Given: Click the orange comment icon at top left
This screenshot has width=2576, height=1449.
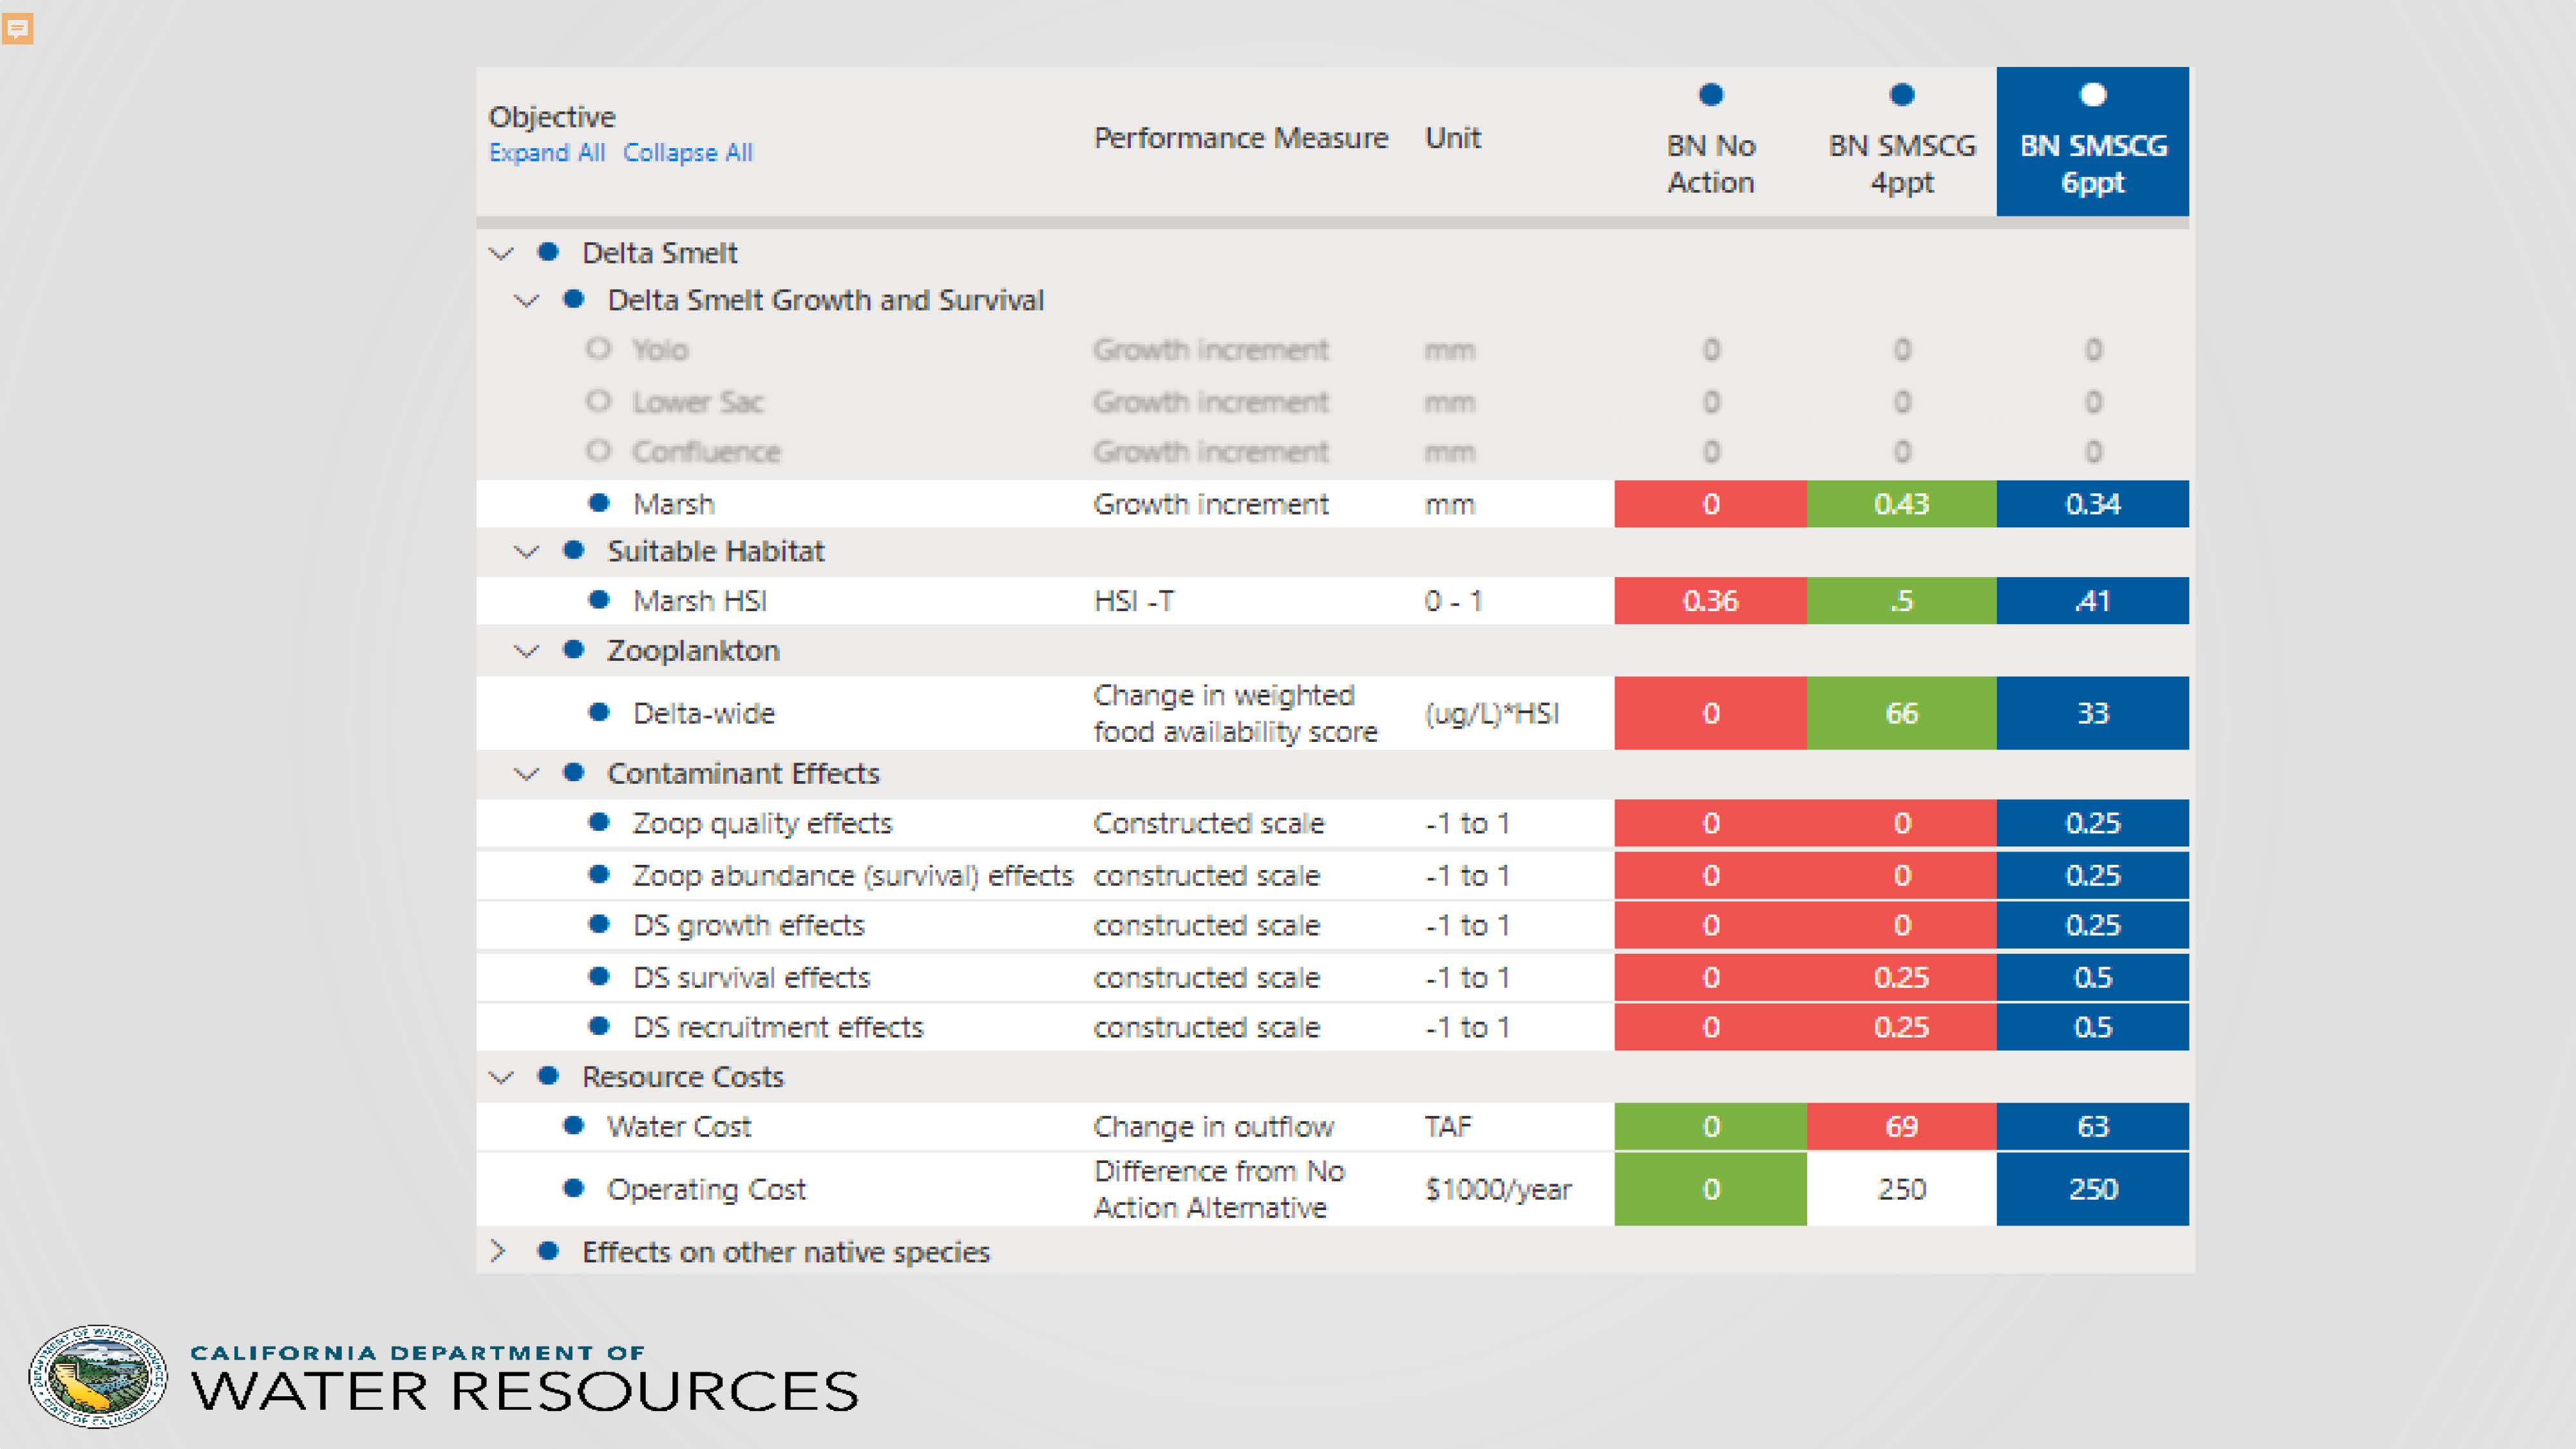Looking at the screenshot, I should click(18, 29).
